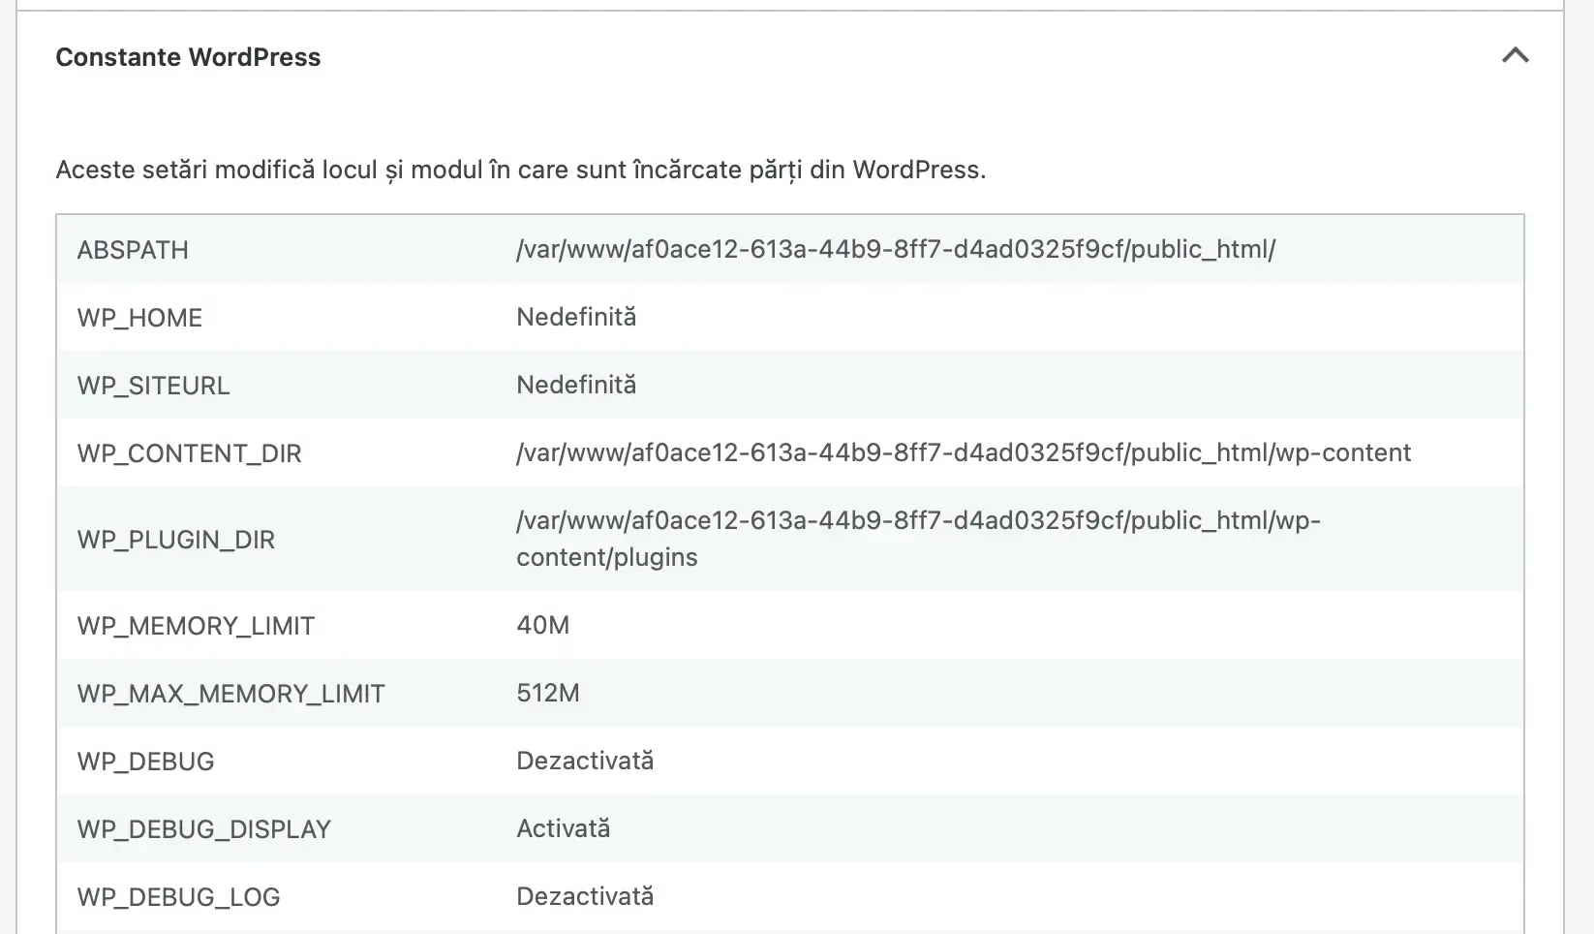Select the 512M max memory value
The width and height of the screenshot is (1594, 934).
pos(548,693)
